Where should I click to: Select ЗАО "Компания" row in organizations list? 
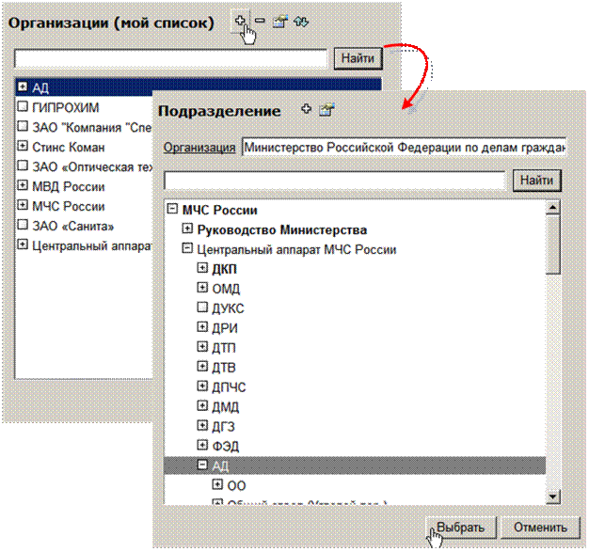click(91, 128)
